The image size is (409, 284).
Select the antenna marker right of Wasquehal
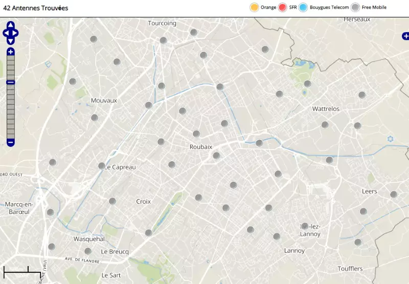pos(148,233)
